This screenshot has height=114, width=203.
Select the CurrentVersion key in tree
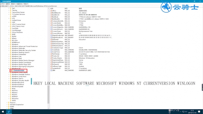pyautogui.click(x=19, y=70)
